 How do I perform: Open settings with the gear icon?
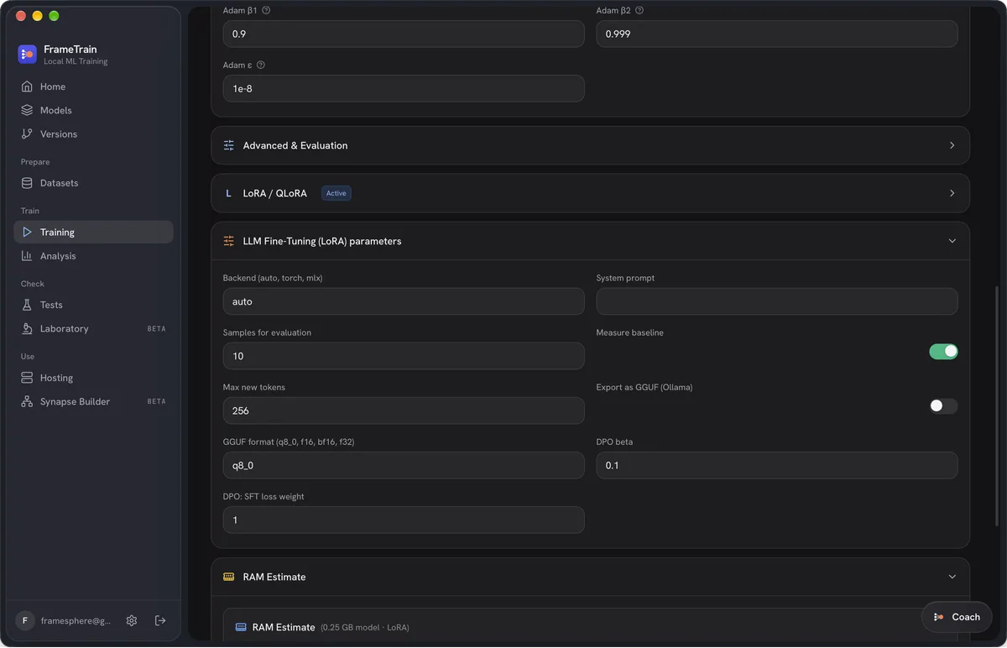132,620
